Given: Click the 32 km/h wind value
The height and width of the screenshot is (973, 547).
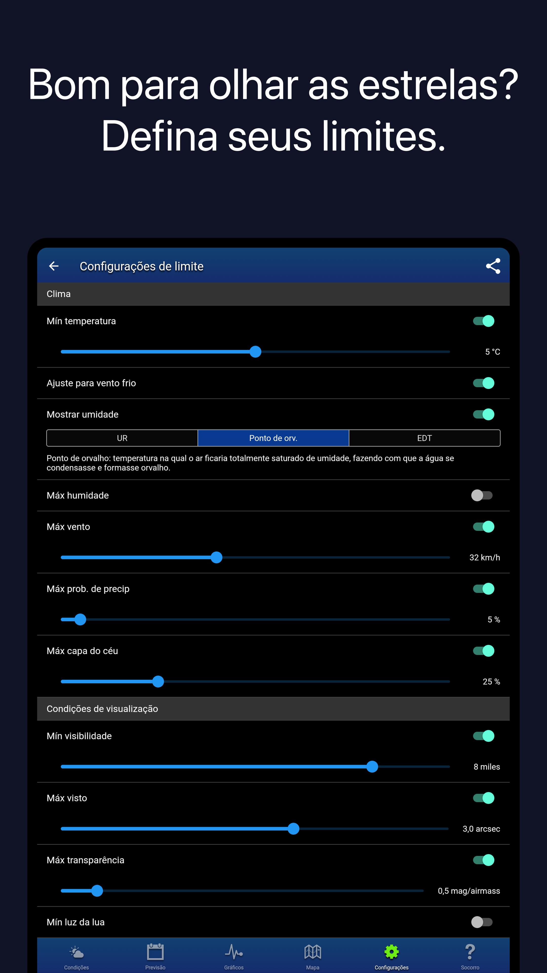Looking at the screenshot, I should [x=485, y=557].
